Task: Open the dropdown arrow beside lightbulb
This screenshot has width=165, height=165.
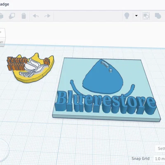Action: pyautogui.click(x=137, y=16)
